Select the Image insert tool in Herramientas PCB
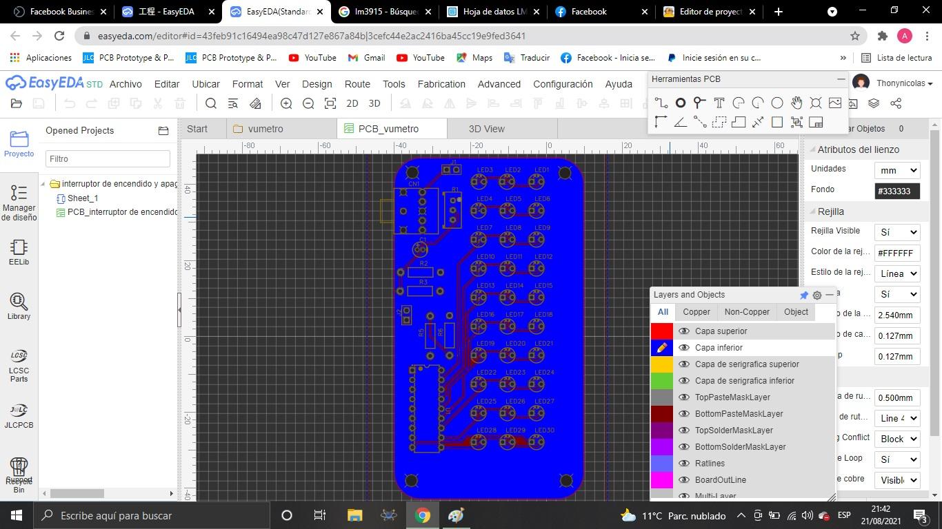This screenshot has width=942, height=529. pos(835,103)
